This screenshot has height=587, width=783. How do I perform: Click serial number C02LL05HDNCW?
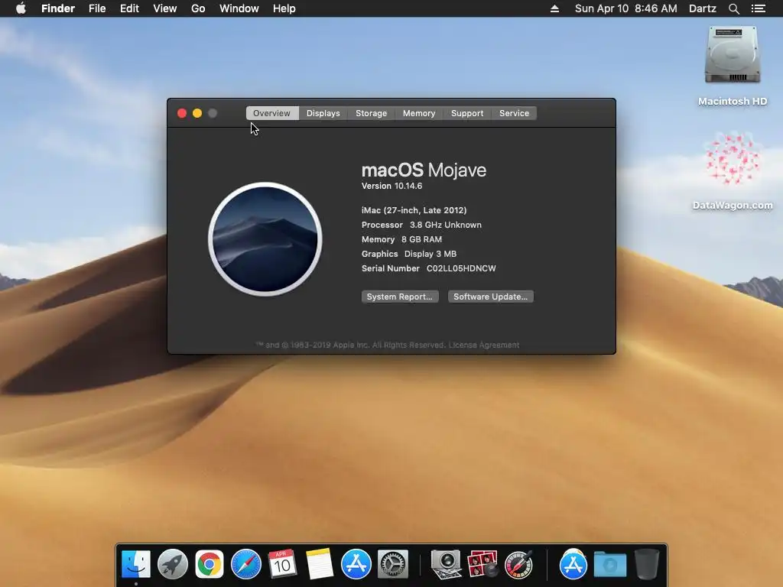(x=461, y=268)
